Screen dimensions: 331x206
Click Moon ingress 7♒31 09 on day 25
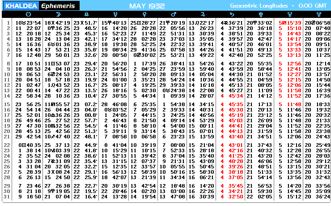(x=59, y=161)
